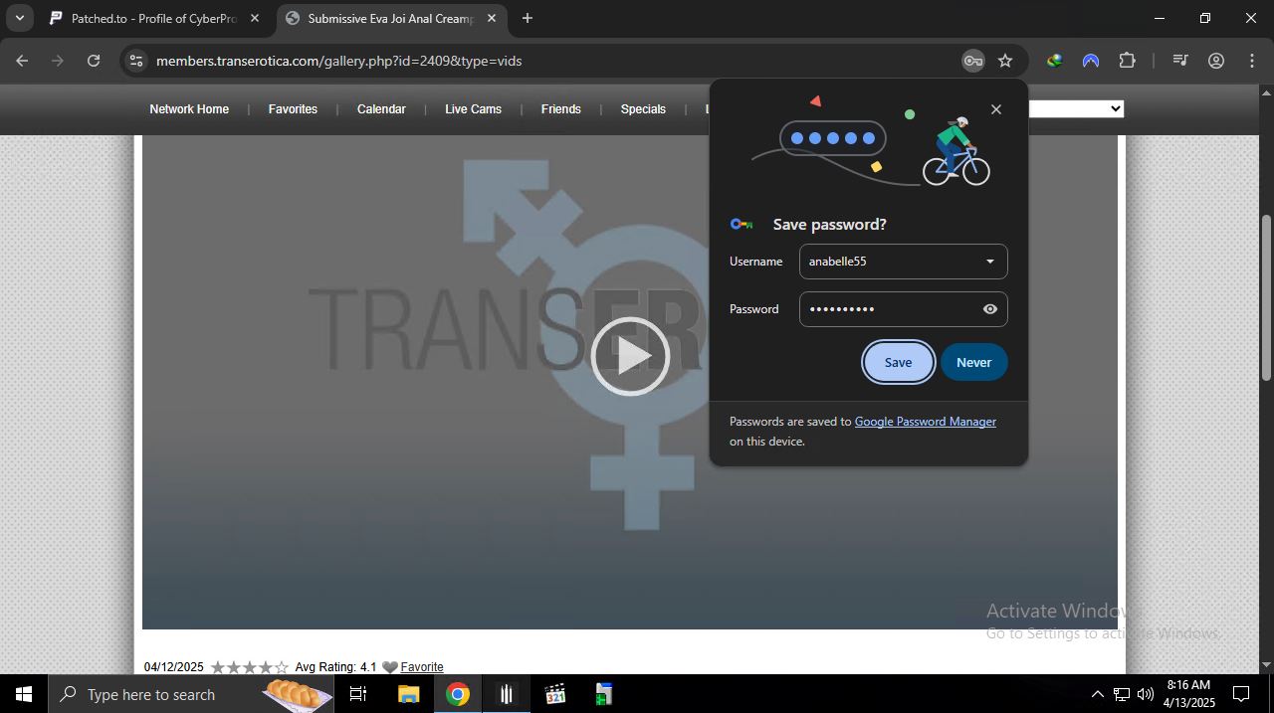Viewport: 1274px width, 713px height.
Task: Open Google Password Manager link
Action: 925,422
